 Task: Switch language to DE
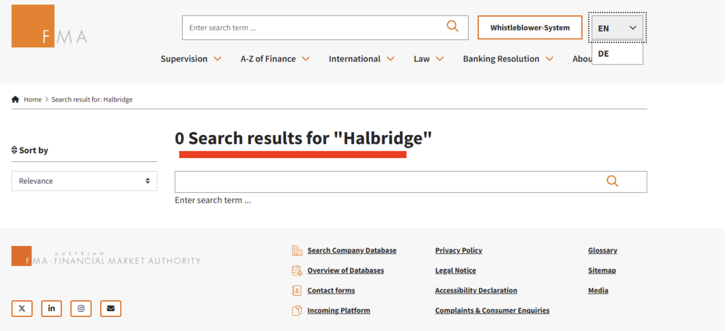[x=603, y=53]
